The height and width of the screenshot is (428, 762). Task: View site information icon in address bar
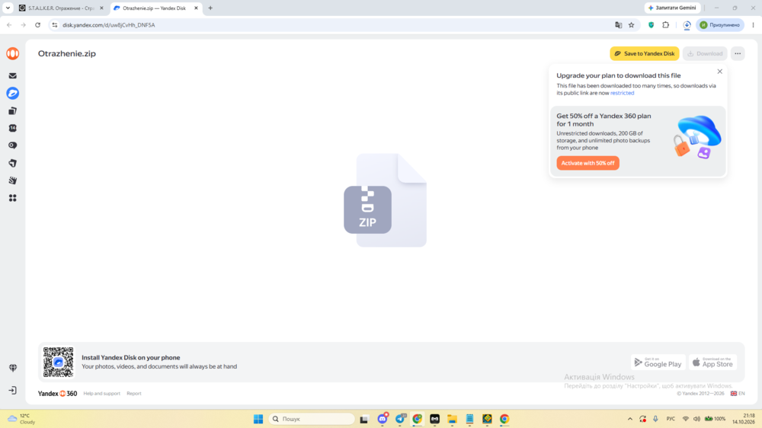(x=54, y=25)
